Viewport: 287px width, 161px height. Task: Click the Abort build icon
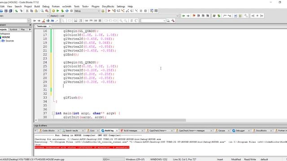72,11
